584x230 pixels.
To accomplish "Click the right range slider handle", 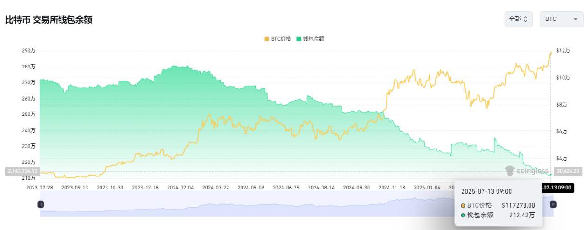I will [x=553, y=204].
